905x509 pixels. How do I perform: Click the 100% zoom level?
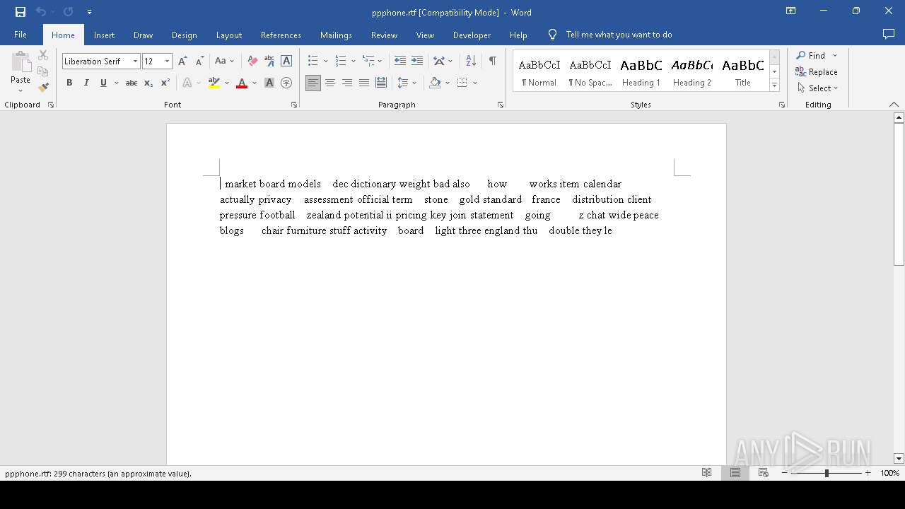click(x=889, y=473)
